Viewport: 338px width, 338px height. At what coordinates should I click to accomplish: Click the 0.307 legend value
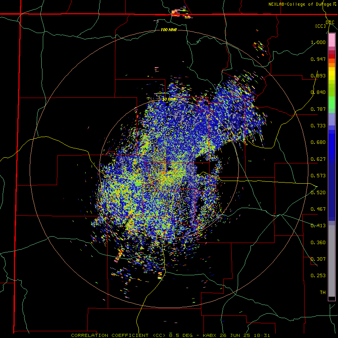point(318,259)
